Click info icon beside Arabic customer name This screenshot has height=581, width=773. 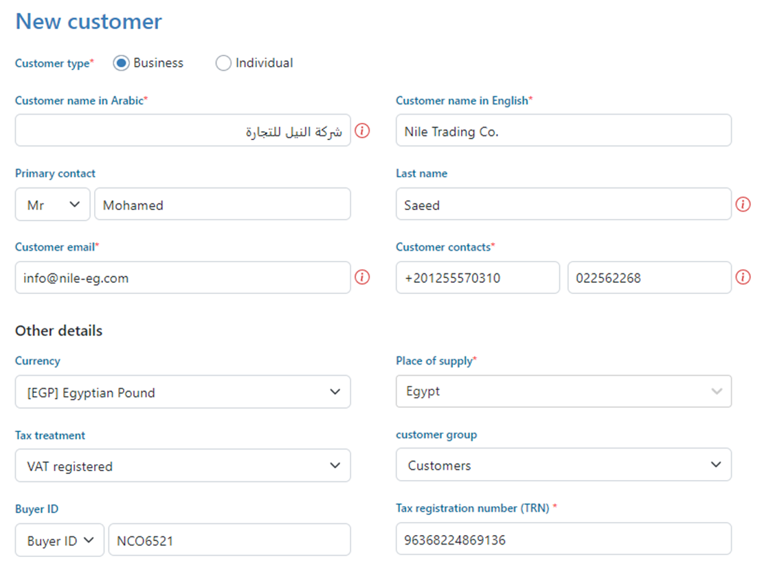pyautogui.click(x=362, y=130)
